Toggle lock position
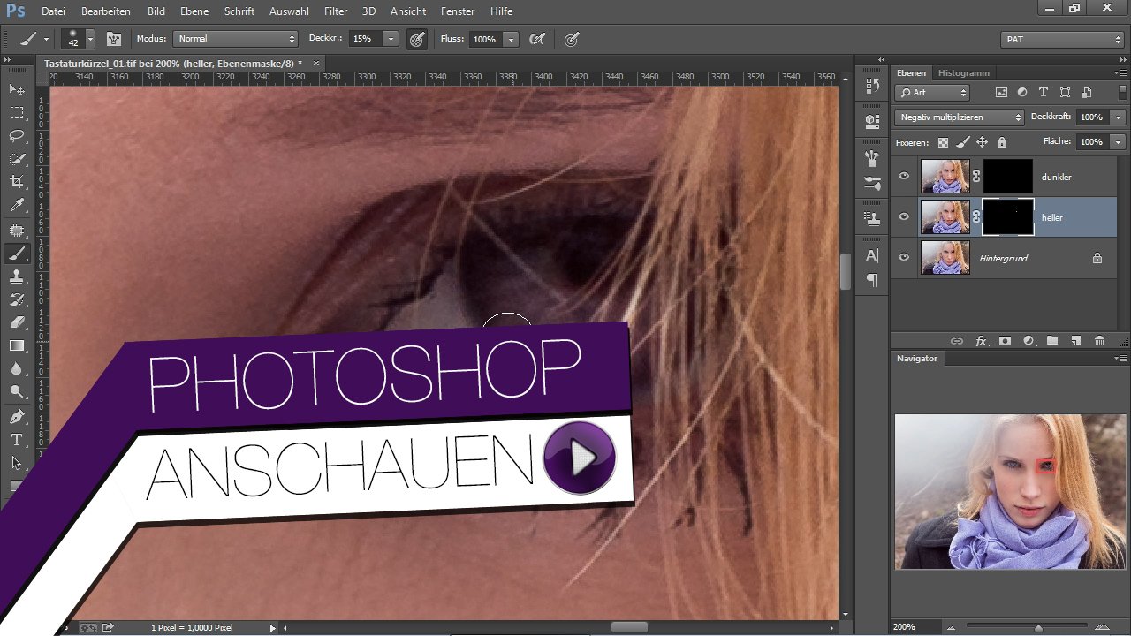This screenshot has height=636, width=1131. (x=983, y=142)
